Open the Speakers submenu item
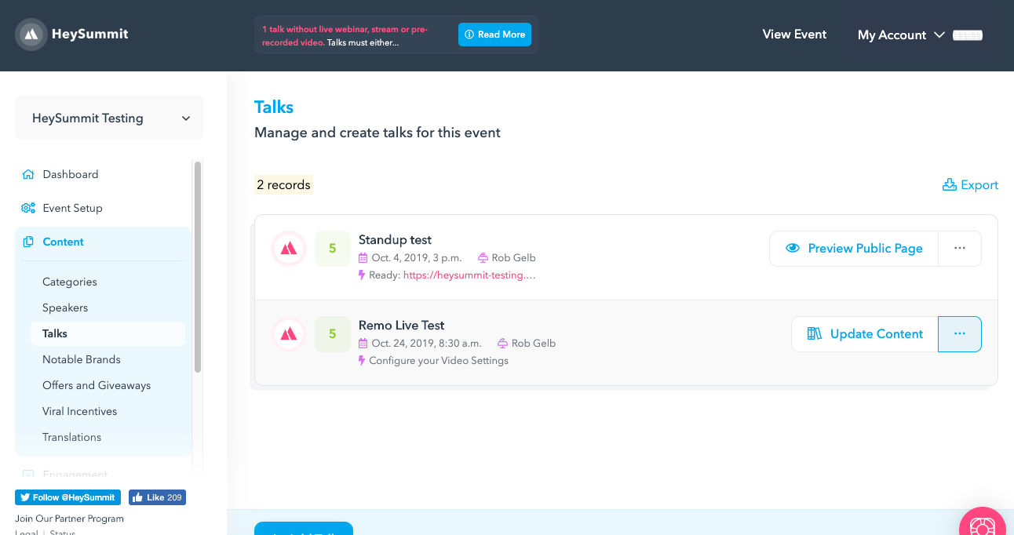 pyautogui.click(x=65, y=308)
